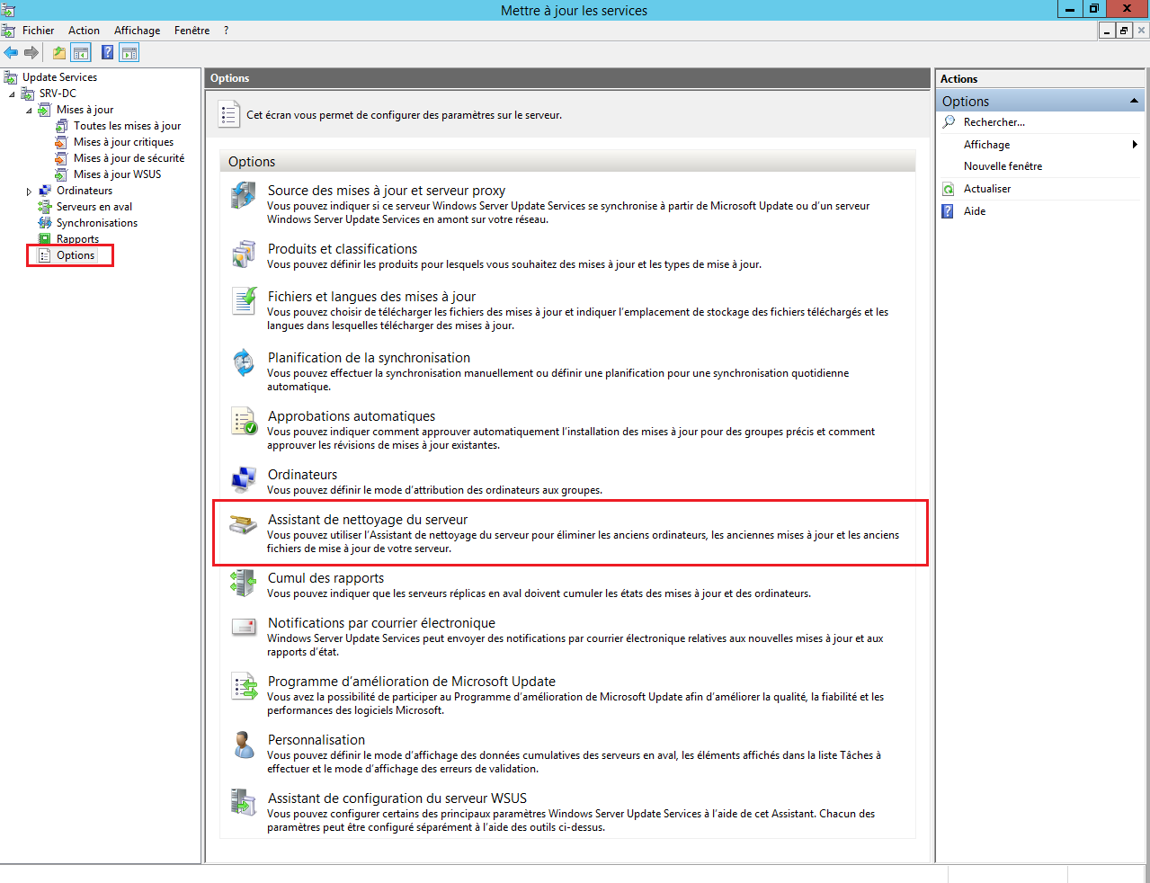
Task: Open Assistant de nettoyage du serveur
Action: click(x=368, y=520)
